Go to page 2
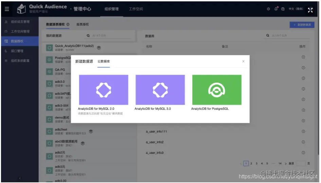 251,164
